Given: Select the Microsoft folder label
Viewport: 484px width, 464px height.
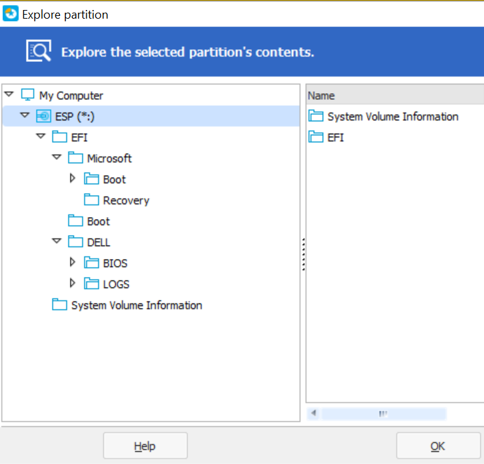Looking at the screenshot, I should pyautogui.click(x=110, y=158).
